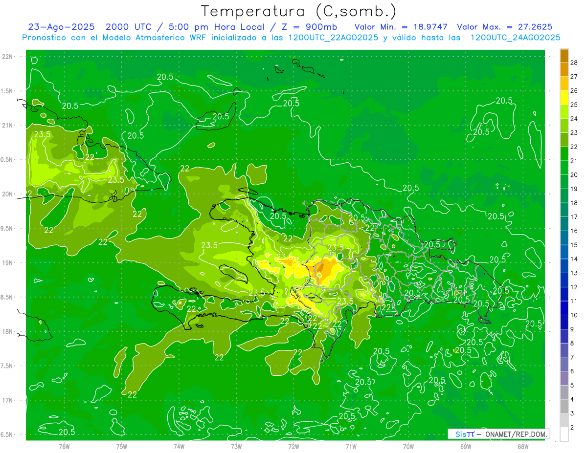587x453 pixels.
Task: Click the "68W" longitude axis label
Action: (x=523, y=446)
